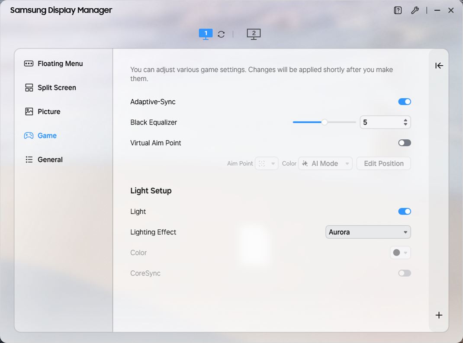
Task: Click the Edit Position button
Action: click(x=383, y=163)
